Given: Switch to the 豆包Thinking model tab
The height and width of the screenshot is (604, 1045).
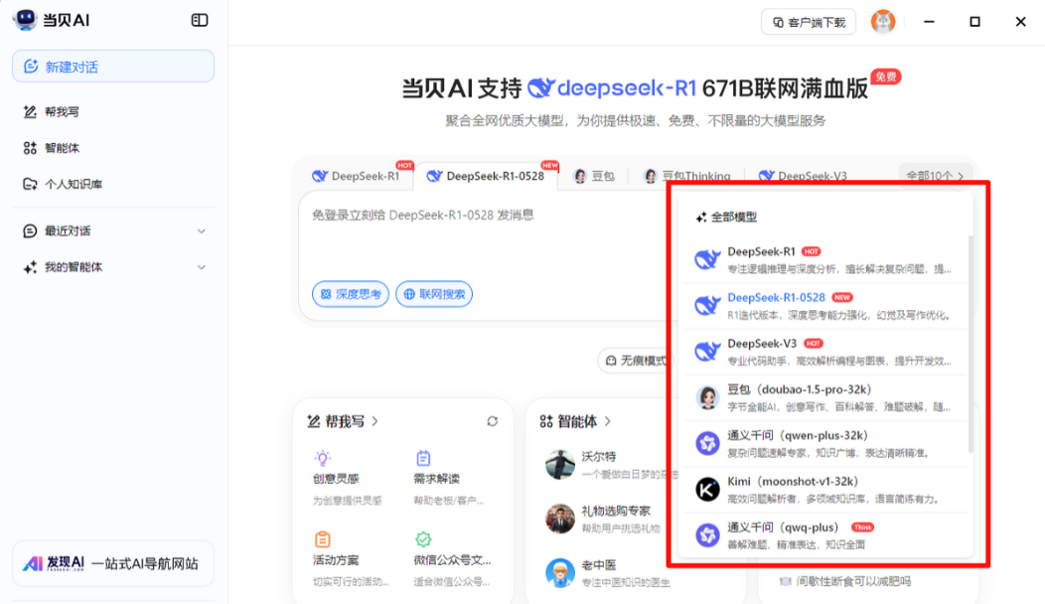Looking at the screenshot, I should 687,176.
